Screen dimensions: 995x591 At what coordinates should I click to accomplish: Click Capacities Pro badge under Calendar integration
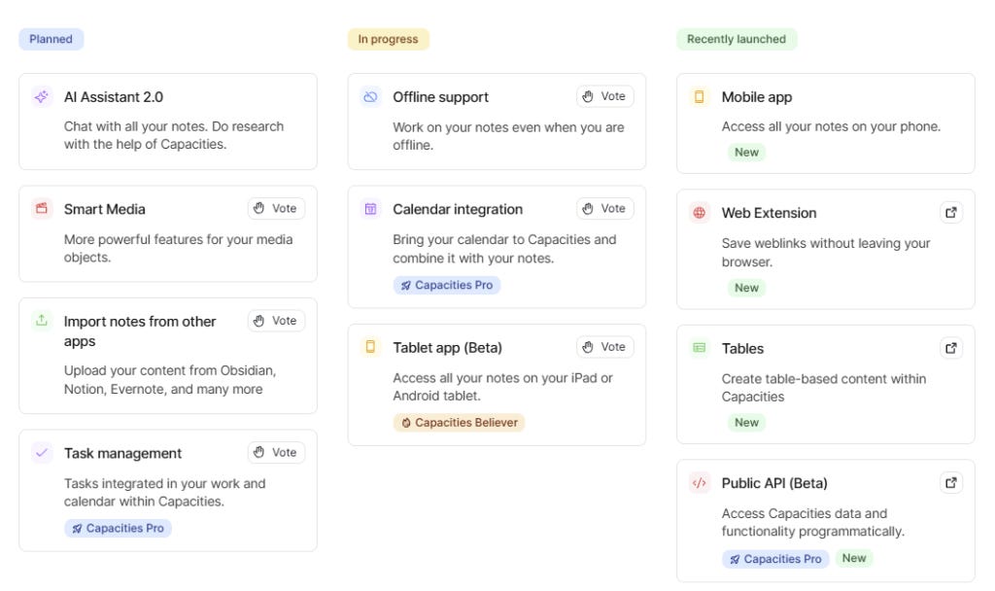tap(447, 285)
